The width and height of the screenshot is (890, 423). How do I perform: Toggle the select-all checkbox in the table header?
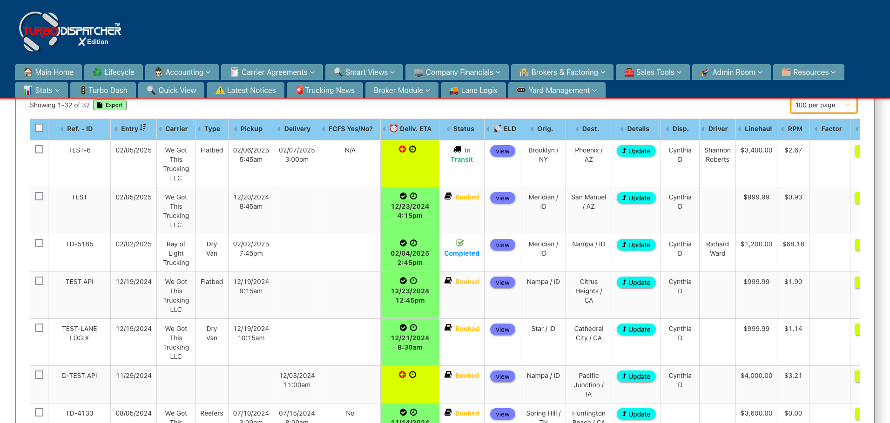(39, 127)
